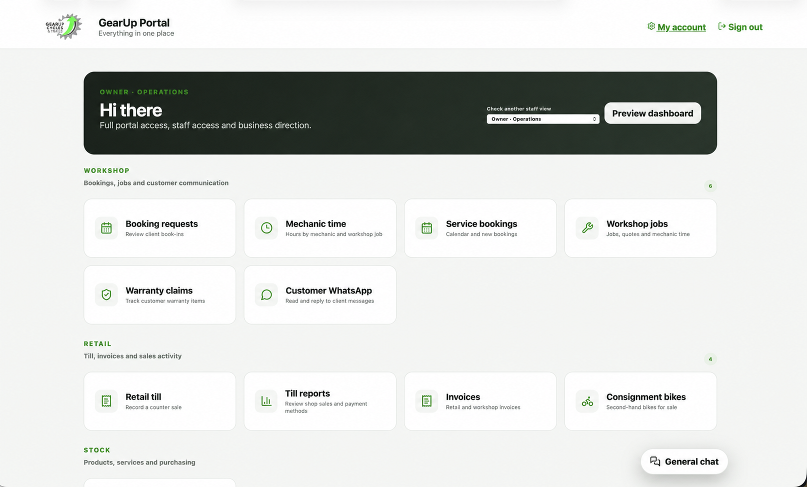Open the Workshop jobs card
807x487 pixels.
pos(640,228)
